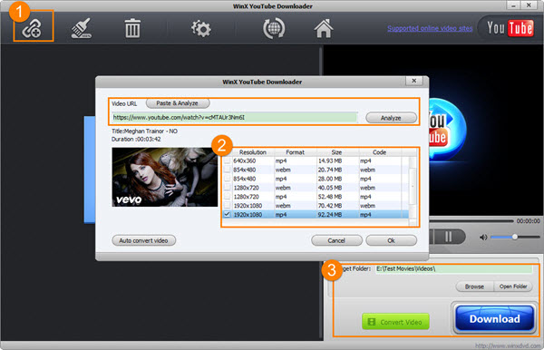
Task: Click the volume speaker icon
Action: (x=483, y=238)
